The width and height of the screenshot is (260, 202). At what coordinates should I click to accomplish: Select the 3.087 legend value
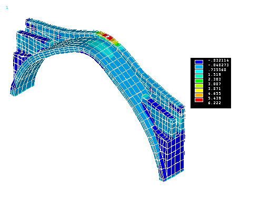[214, 84]
